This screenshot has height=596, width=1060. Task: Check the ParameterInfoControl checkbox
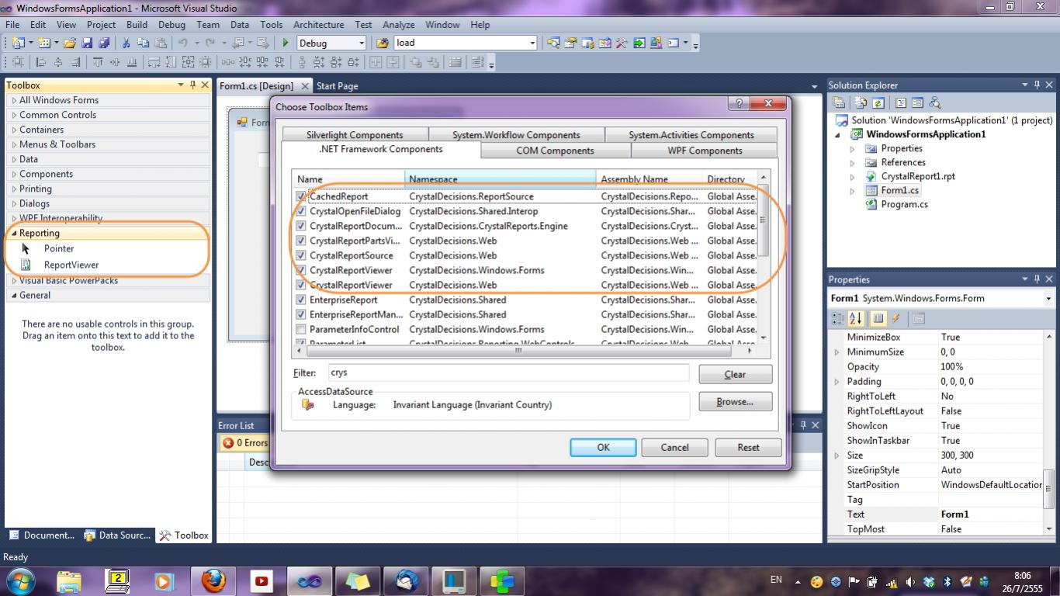(x=301, y=329)
